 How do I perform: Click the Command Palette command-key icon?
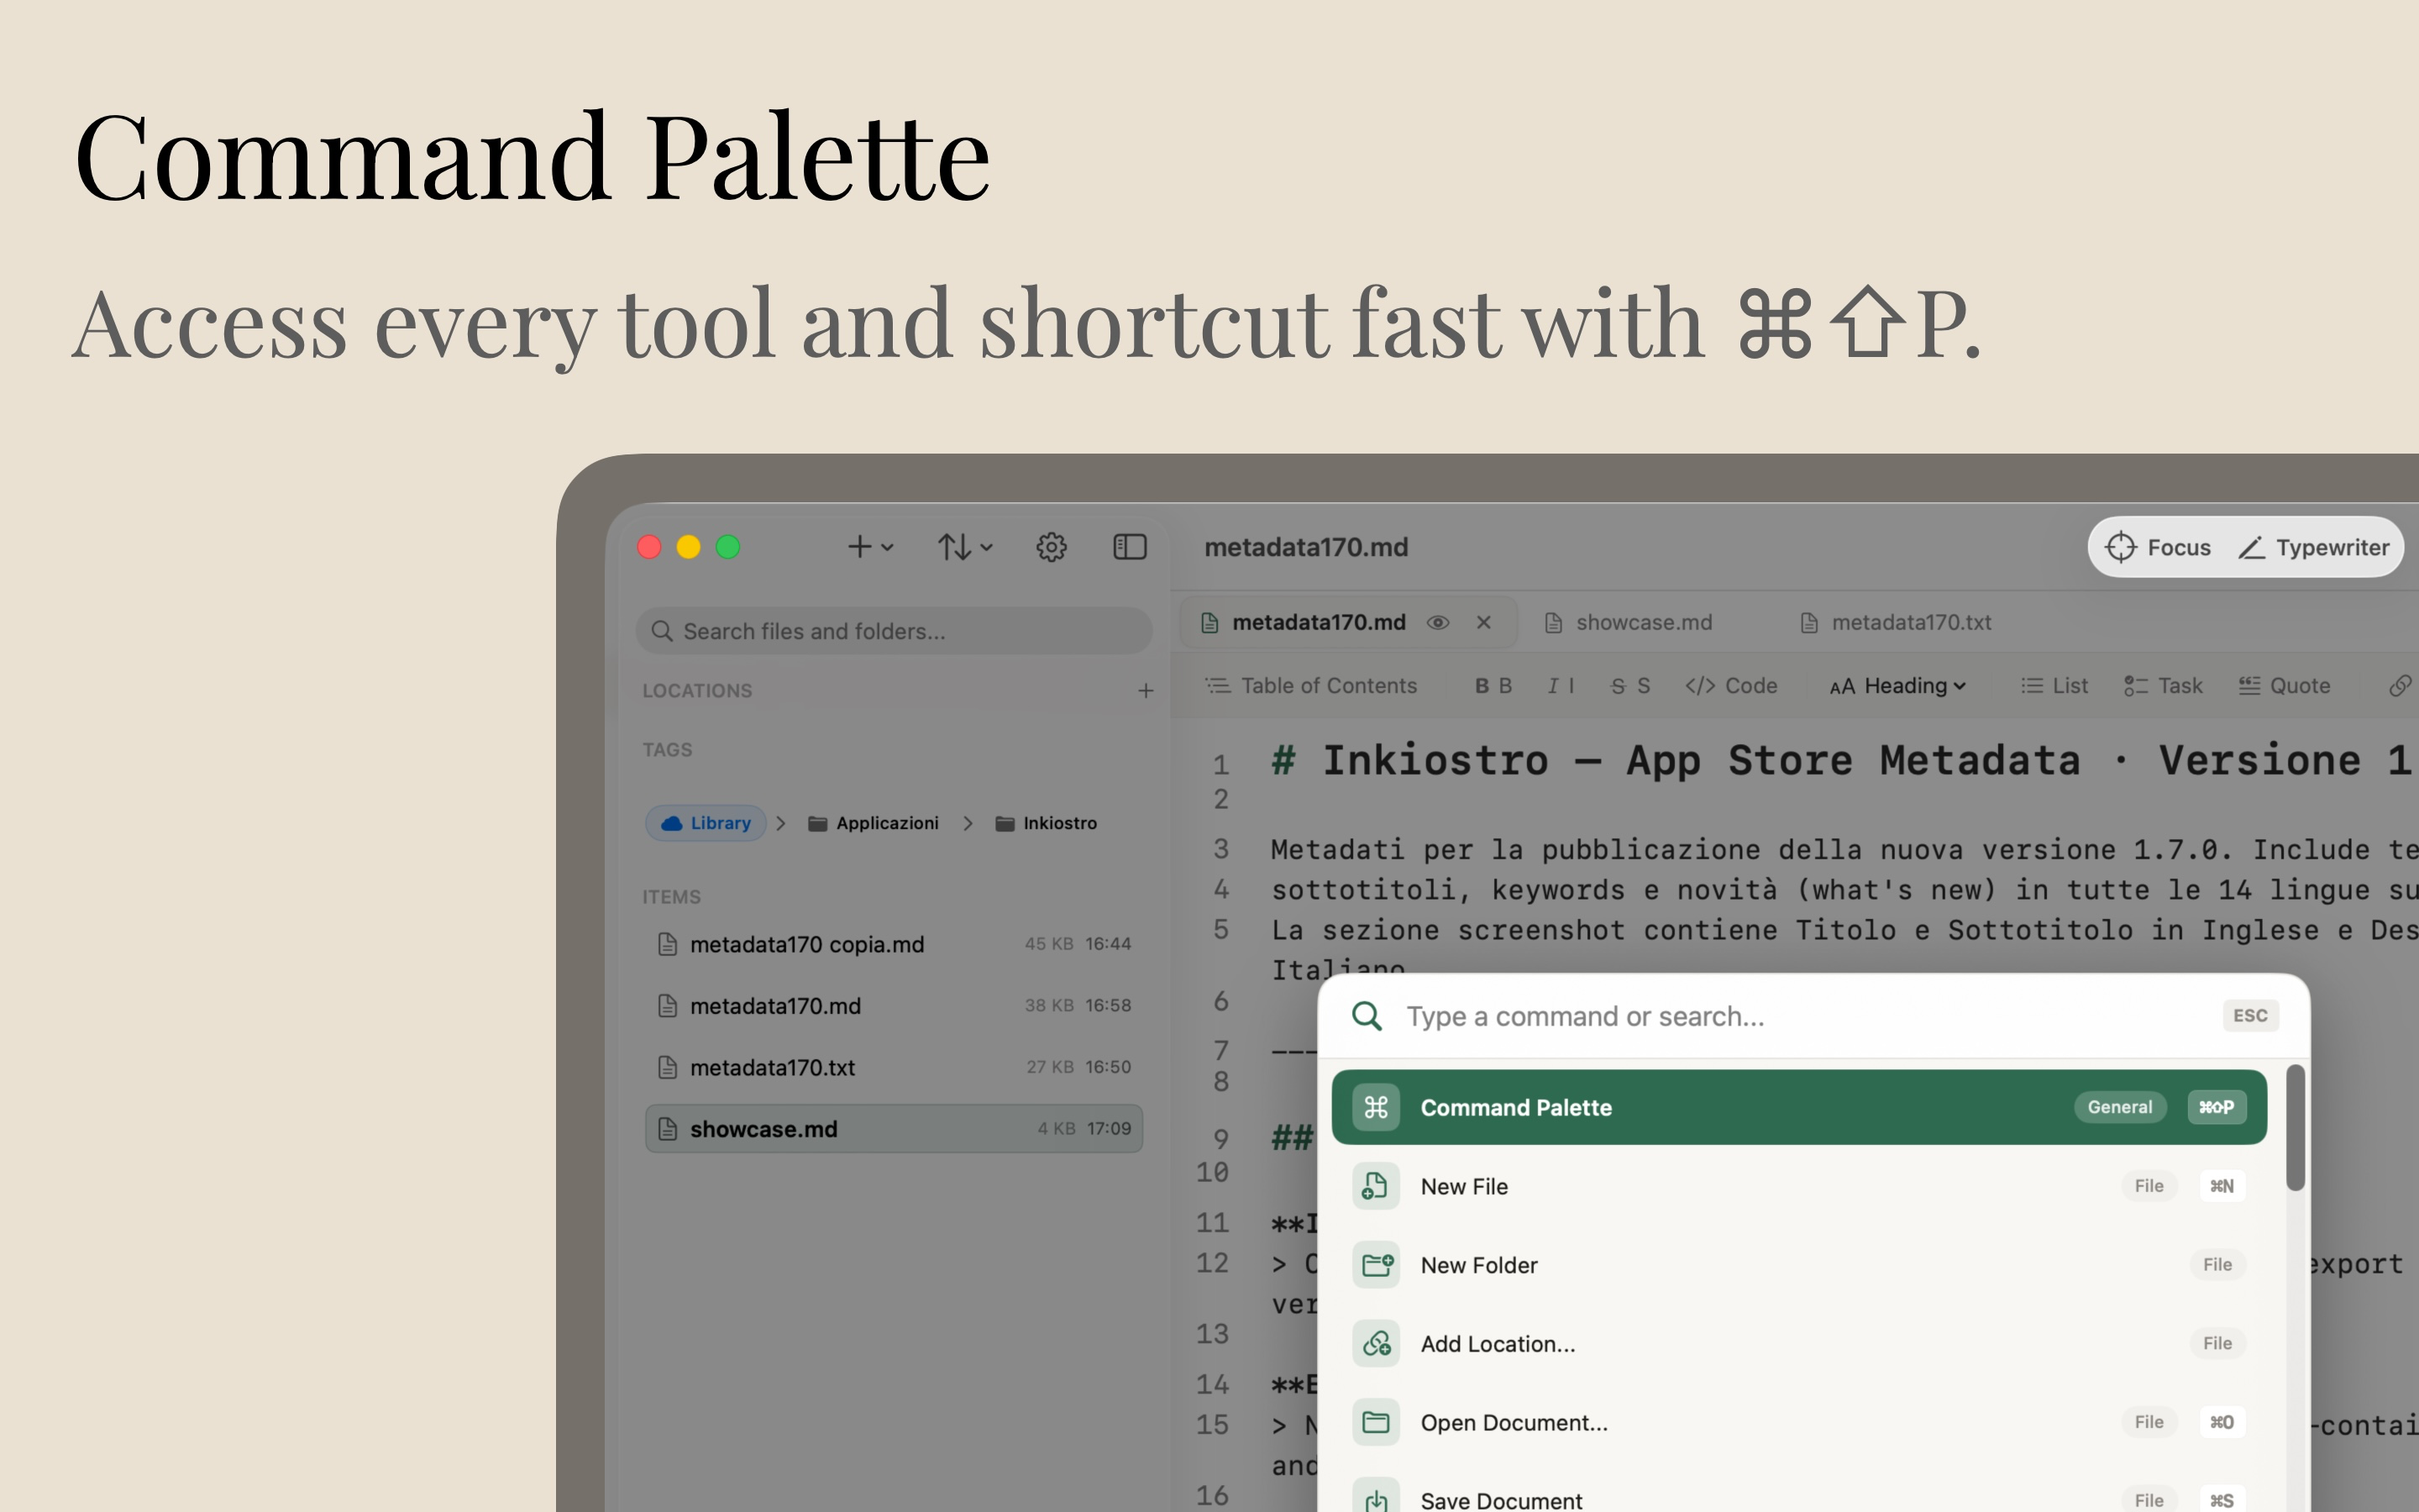[x=1376, y=1107]
